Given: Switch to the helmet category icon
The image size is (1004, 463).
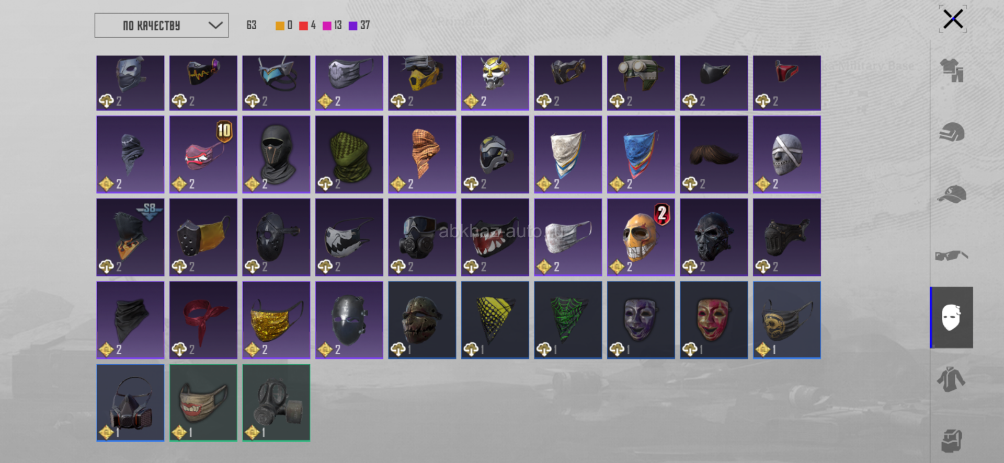Looking at the screenshot, I should [952, 132].
